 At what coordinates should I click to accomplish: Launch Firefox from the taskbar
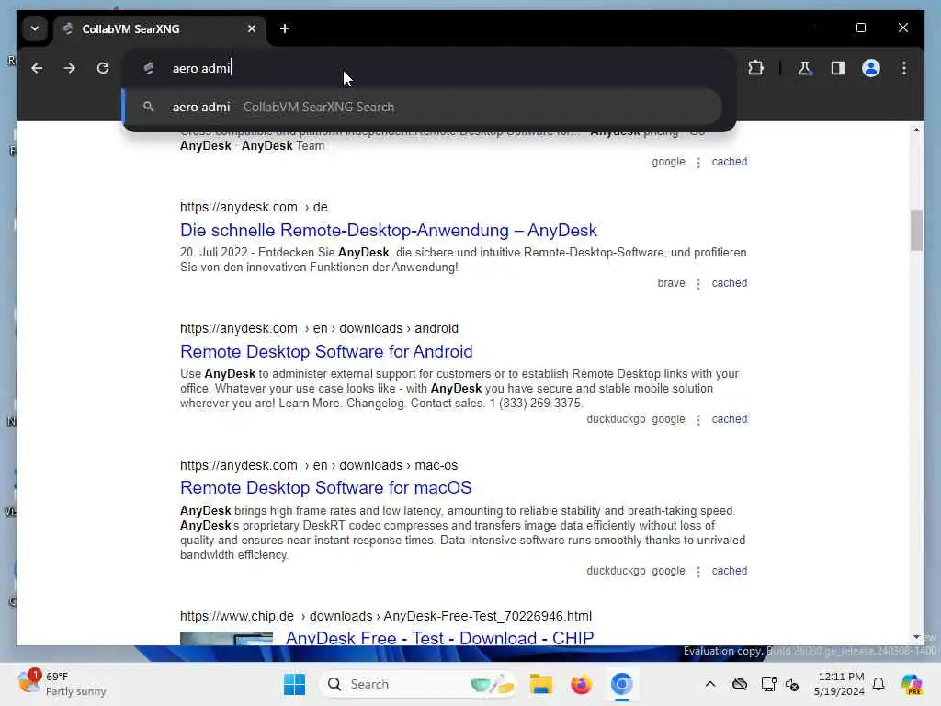[x=581, y=684]
